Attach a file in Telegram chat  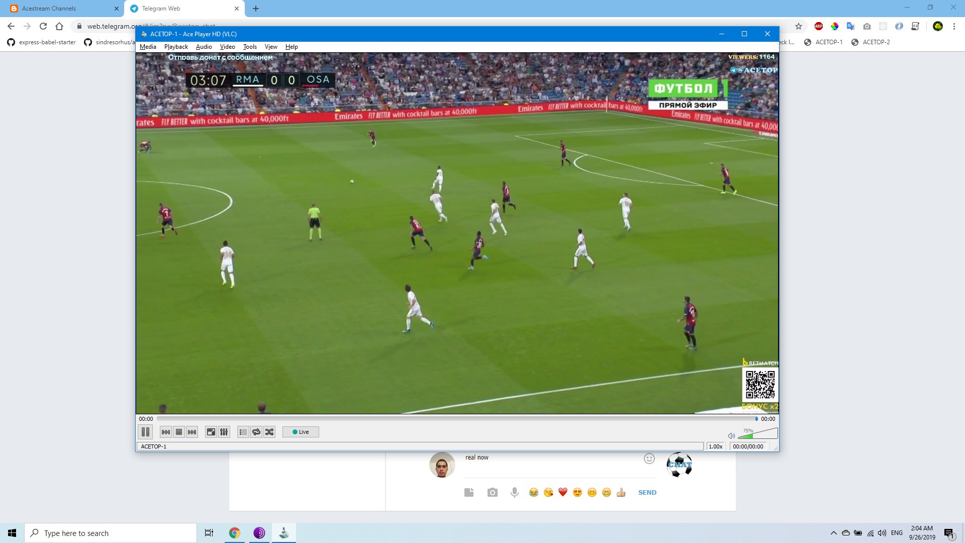(469, 492)
